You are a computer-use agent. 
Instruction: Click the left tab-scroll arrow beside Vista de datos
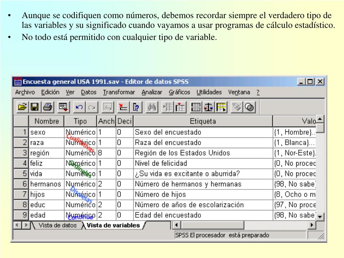point(17,225)
